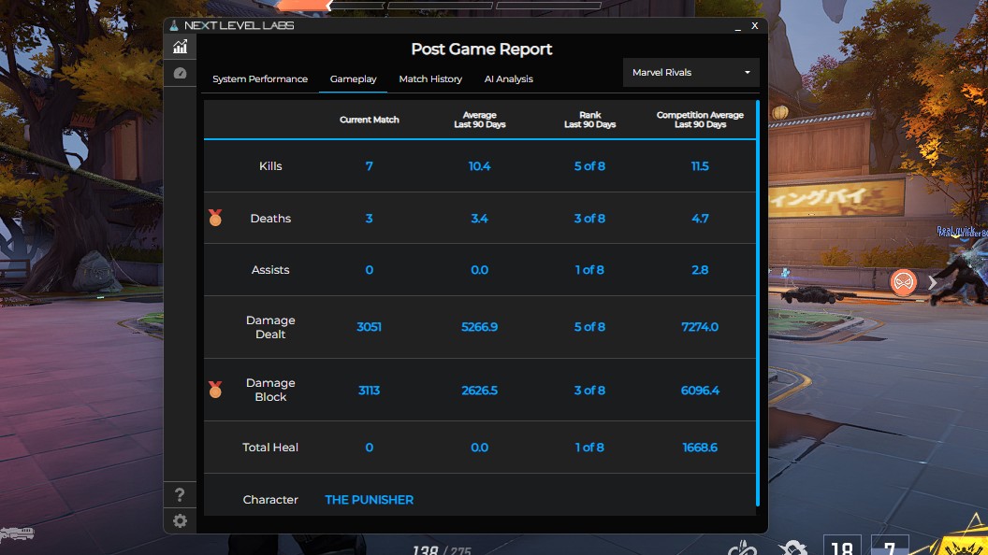
Task: Click the Rank Last 90 Days header
Action: tap(589, 120)
